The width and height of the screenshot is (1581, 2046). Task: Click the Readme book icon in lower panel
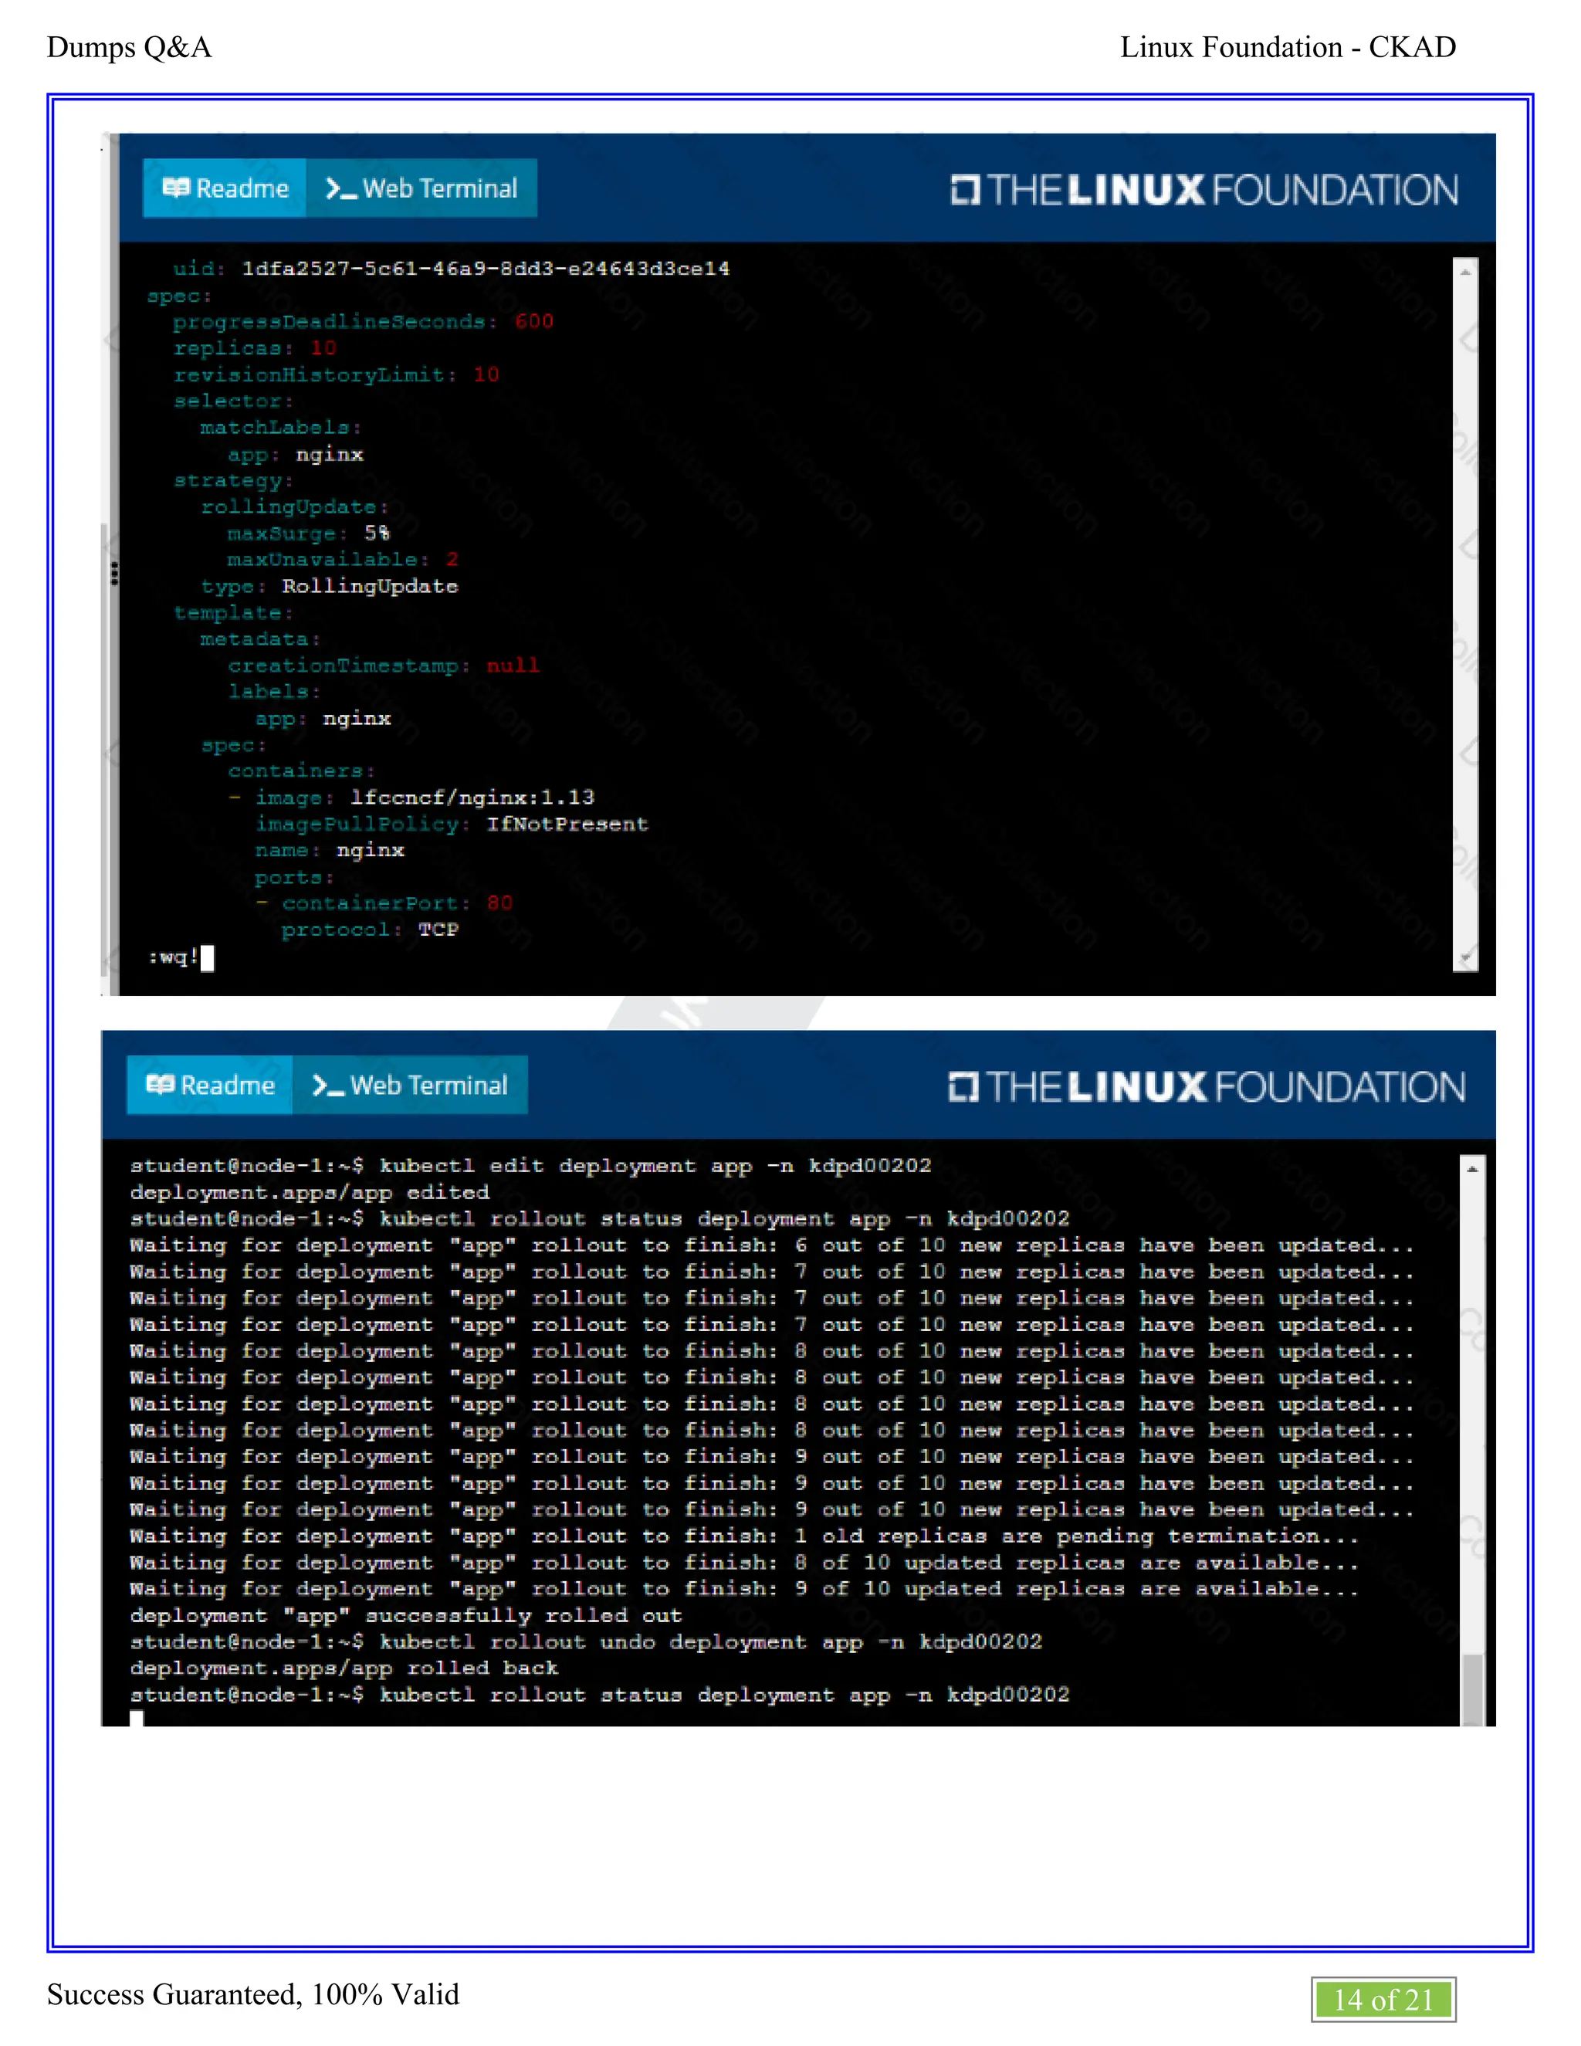160,1084
